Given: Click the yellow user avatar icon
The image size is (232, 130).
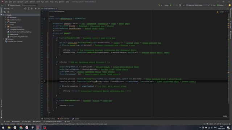Looking at the screenshot, I should point(229,5).
